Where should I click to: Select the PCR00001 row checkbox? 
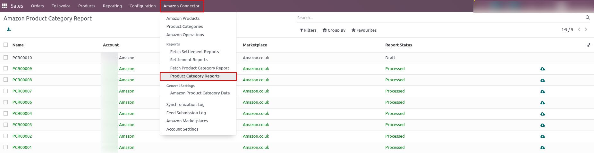pos(5,147)
